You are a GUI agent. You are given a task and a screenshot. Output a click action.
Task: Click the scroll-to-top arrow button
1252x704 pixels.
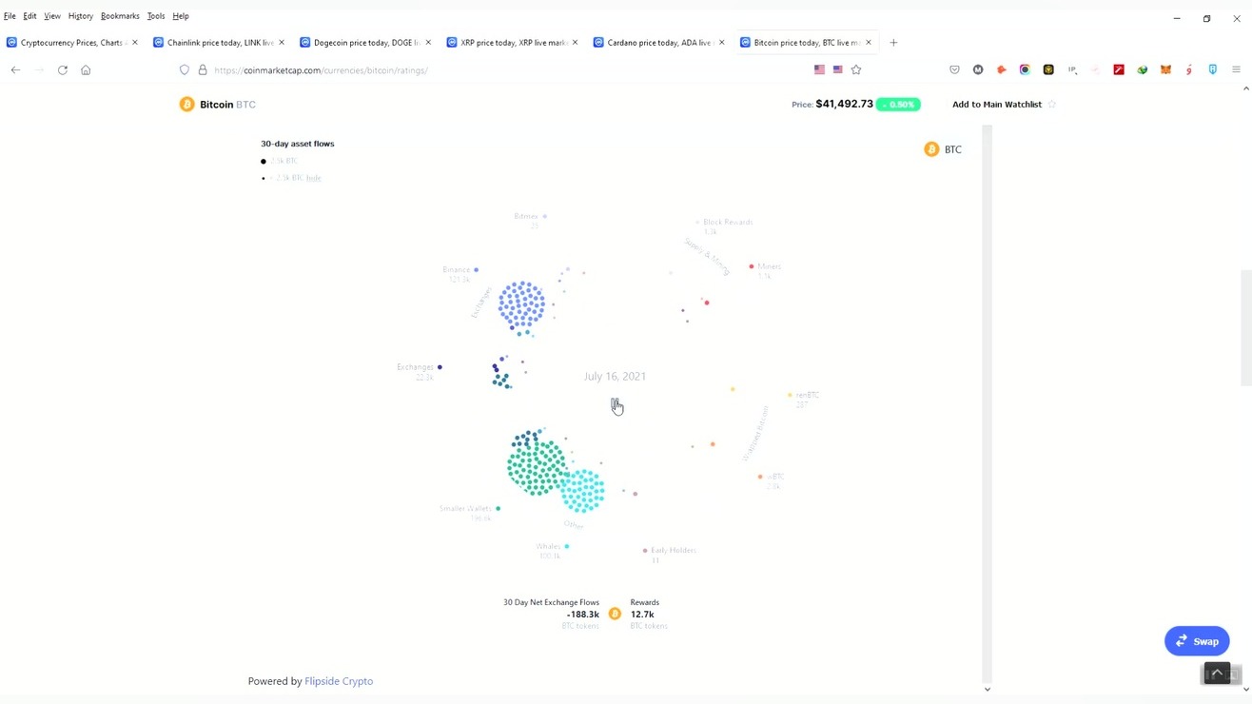click(1217, 673)
